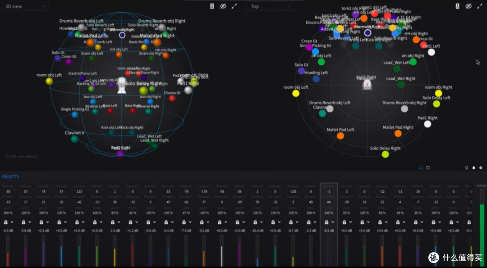Screen dimensions: 487x268
Task: Click the gain readout -8.7 dB
Action: [293, 231]
